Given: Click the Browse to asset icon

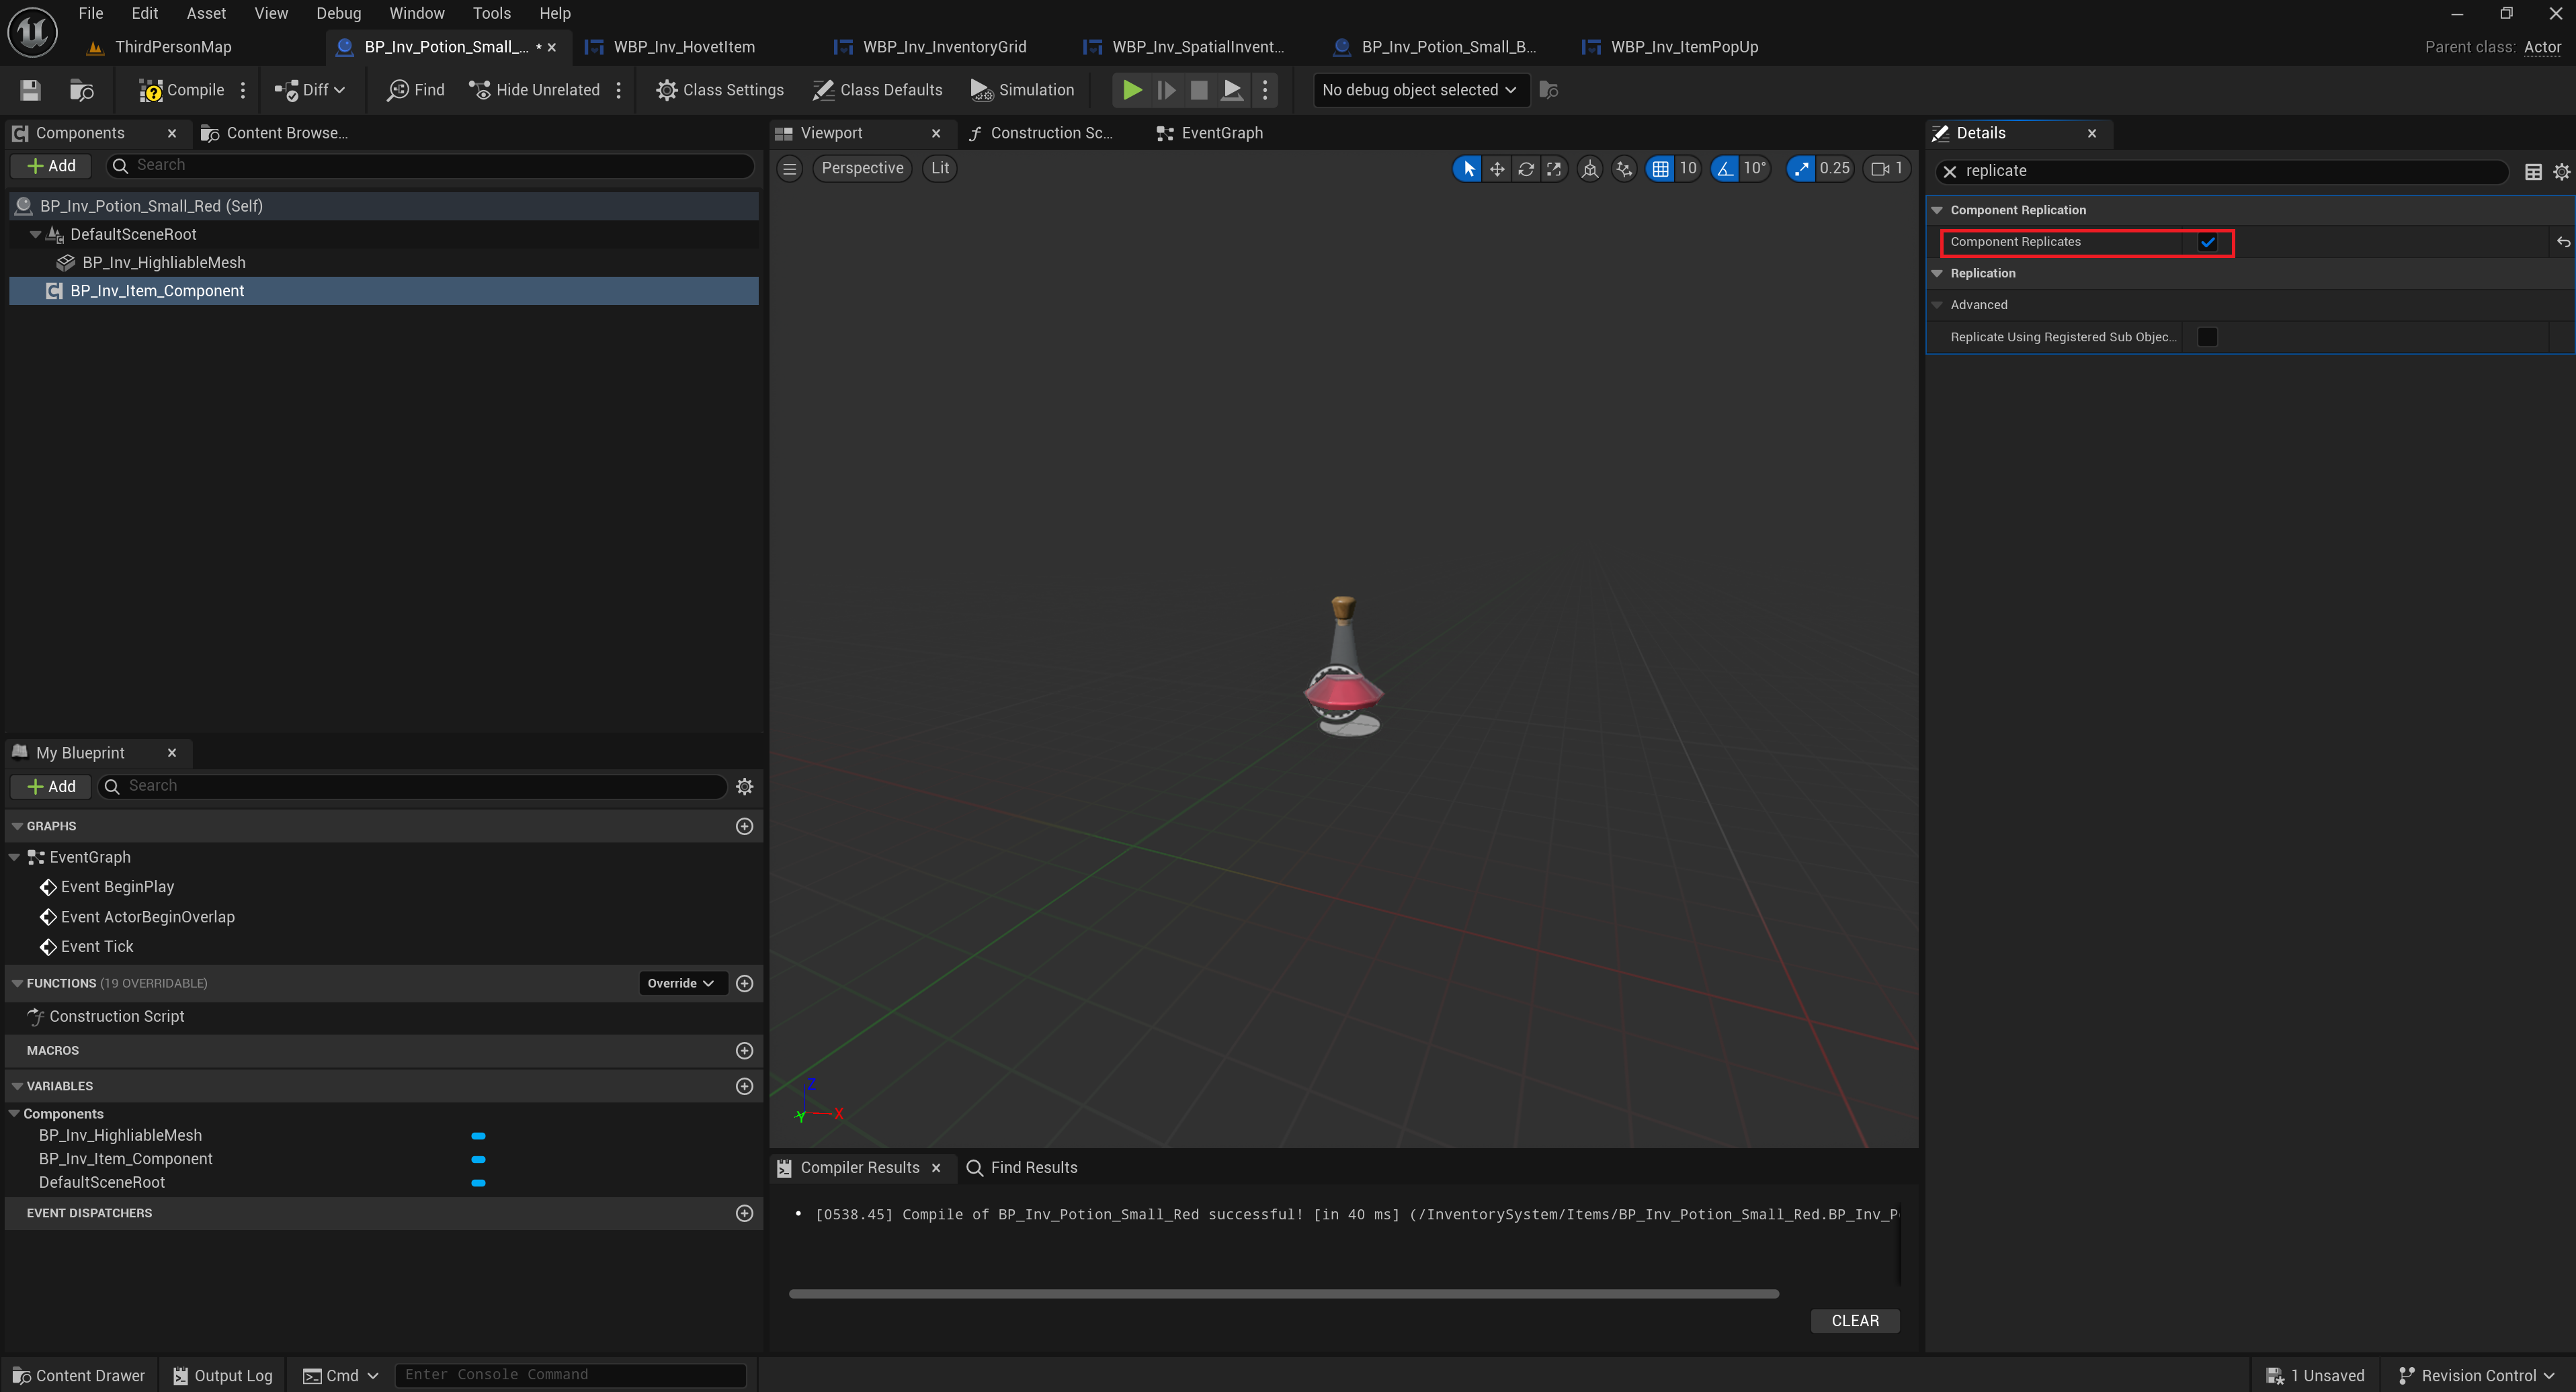Looking at the screenshot, I should [x=81, y=90].
